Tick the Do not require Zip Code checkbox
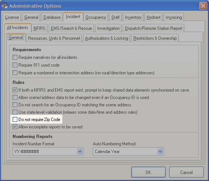The image size is (209, 181). tap(15, 120)
